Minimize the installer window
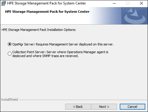The height and width of the screenshot is (112, 148). pos(114,3)
